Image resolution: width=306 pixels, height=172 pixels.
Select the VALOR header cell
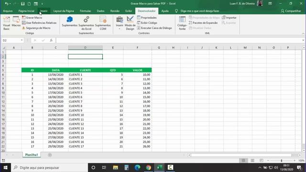point(137,70)
